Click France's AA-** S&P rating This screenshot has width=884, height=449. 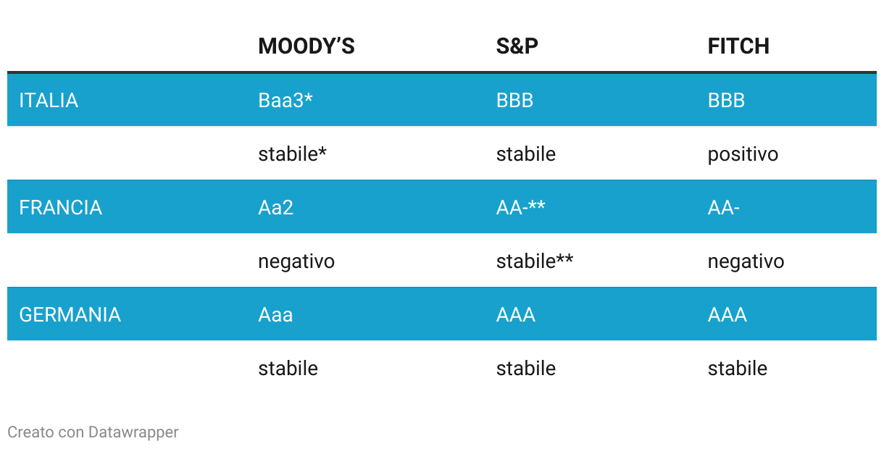[520, 208]
